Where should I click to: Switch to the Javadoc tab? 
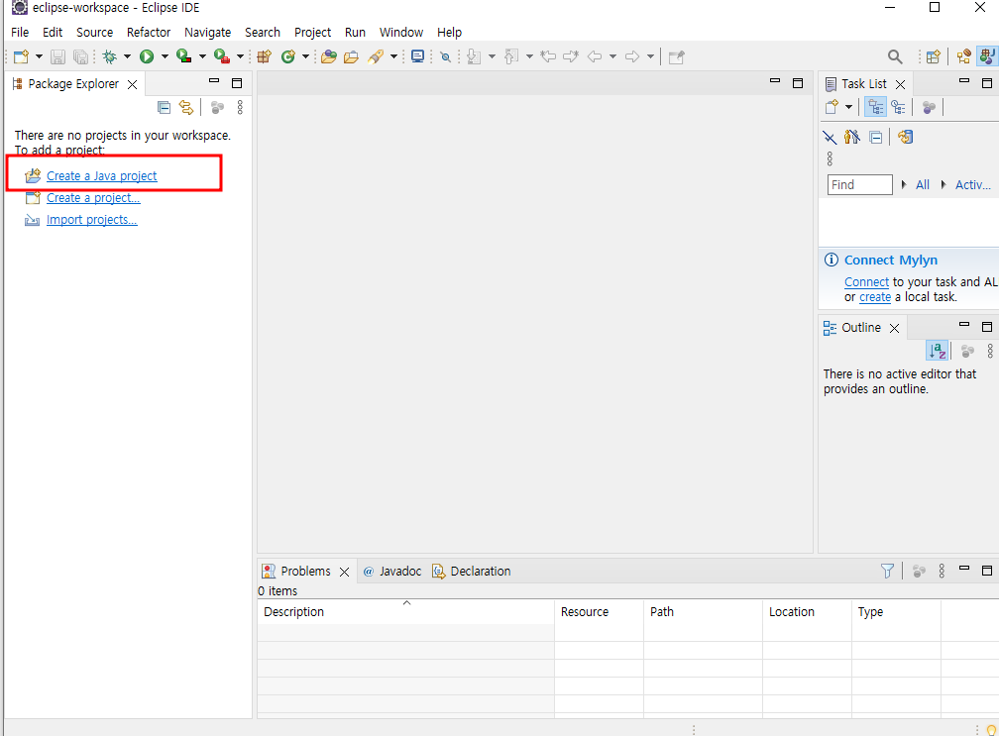[392, 572]
